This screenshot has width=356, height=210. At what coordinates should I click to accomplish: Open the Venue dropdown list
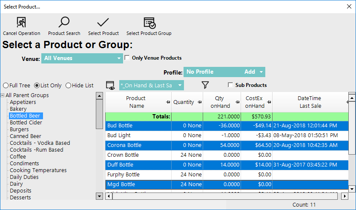(x=119, y=58)
